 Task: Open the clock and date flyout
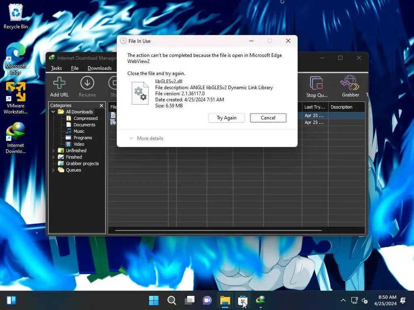tap(385, 300)
